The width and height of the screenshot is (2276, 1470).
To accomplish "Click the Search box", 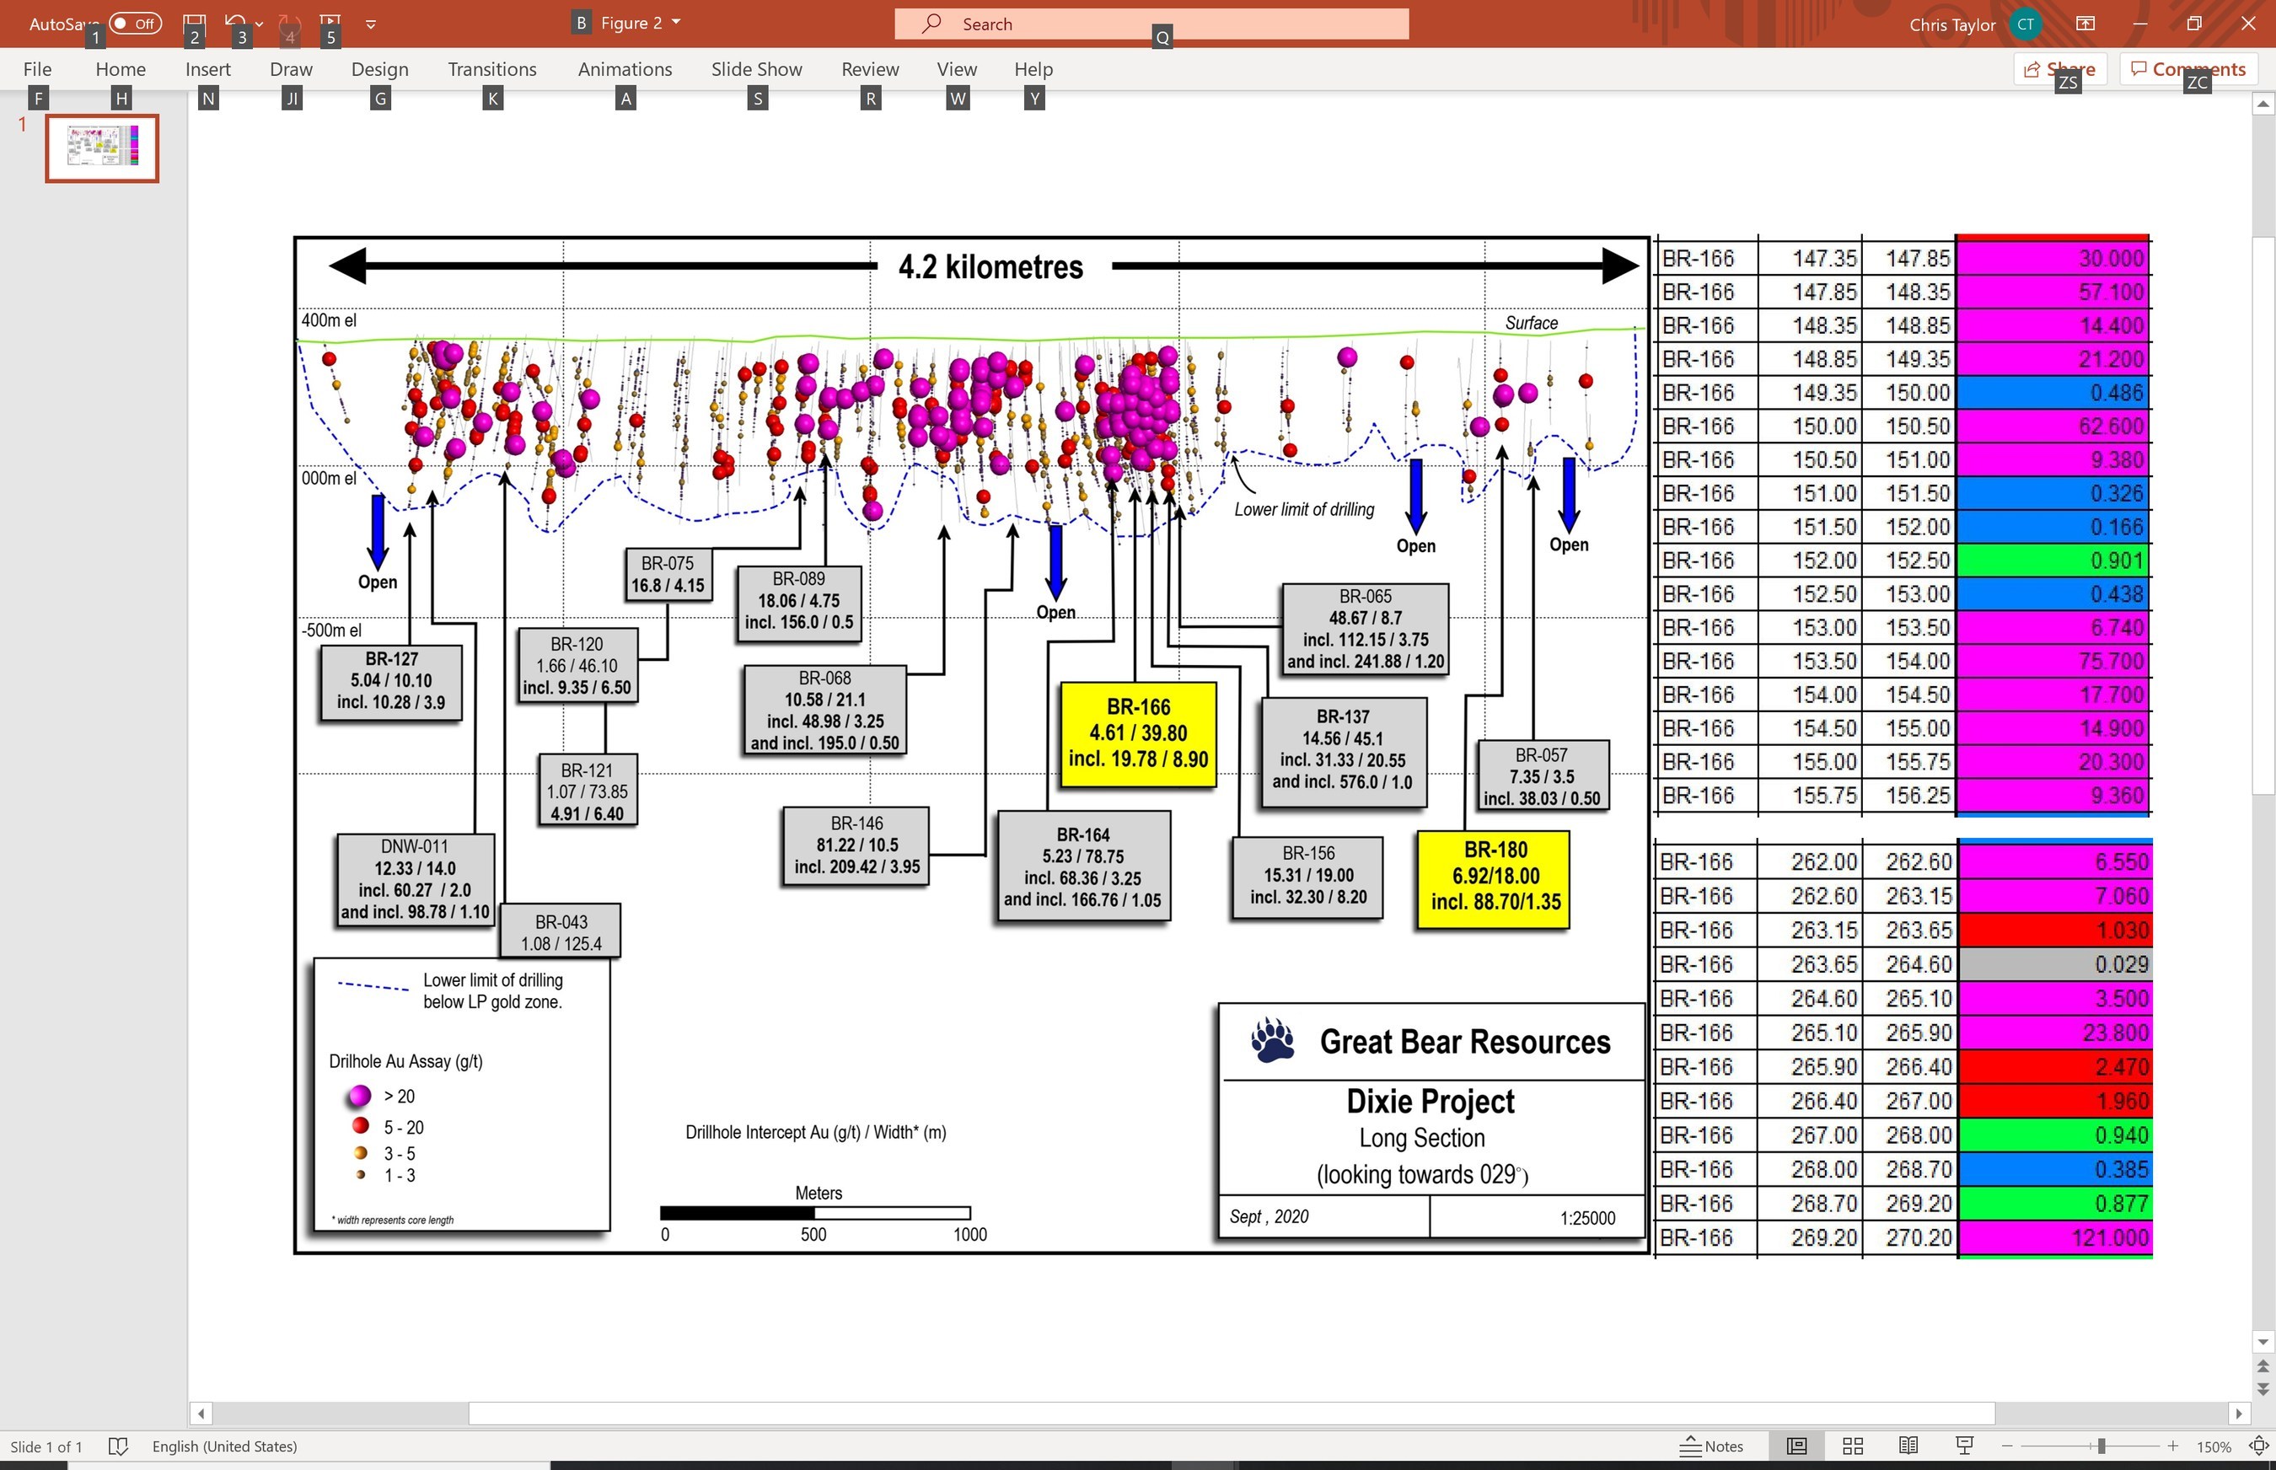I will [x=1151, y=24].
